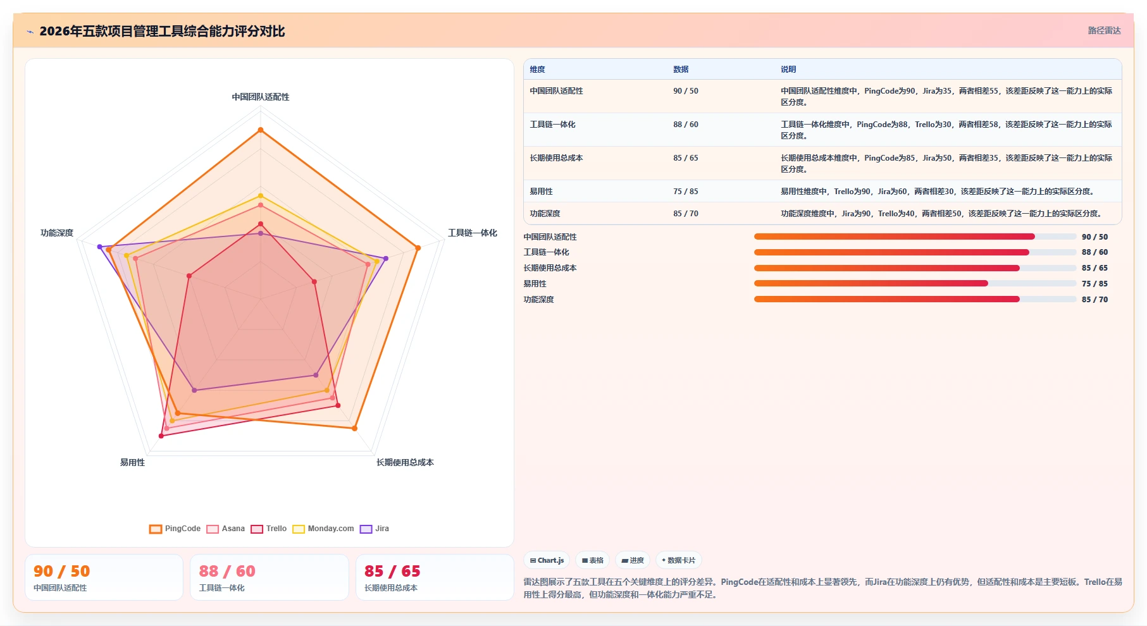Toggle the Monday.com series via its legend label
Image resolution: width=1147 pixels, height=626 pixels.
click(x=330, y=529)
